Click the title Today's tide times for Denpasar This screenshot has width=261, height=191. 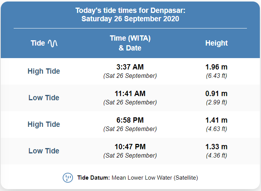(x=130, y=11)
